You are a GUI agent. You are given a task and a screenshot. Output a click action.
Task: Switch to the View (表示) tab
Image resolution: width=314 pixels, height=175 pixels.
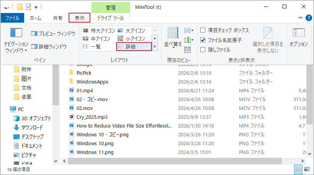coord(80,18)
